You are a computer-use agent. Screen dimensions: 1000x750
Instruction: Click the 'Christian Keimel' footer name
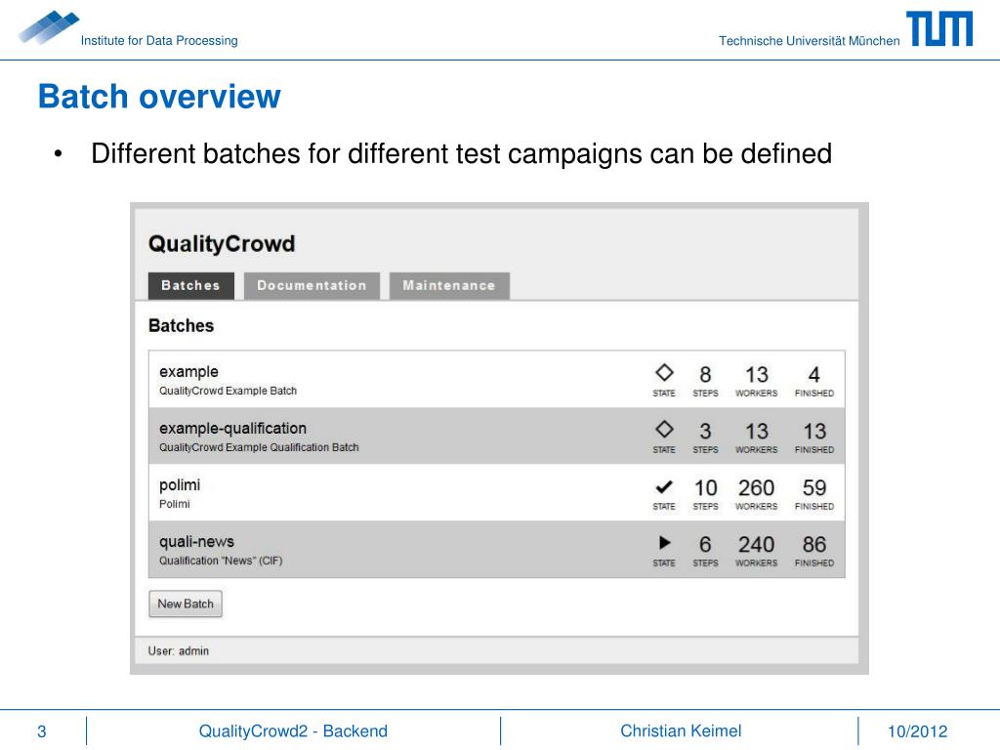pyautogui.click(x=681, y=730)
